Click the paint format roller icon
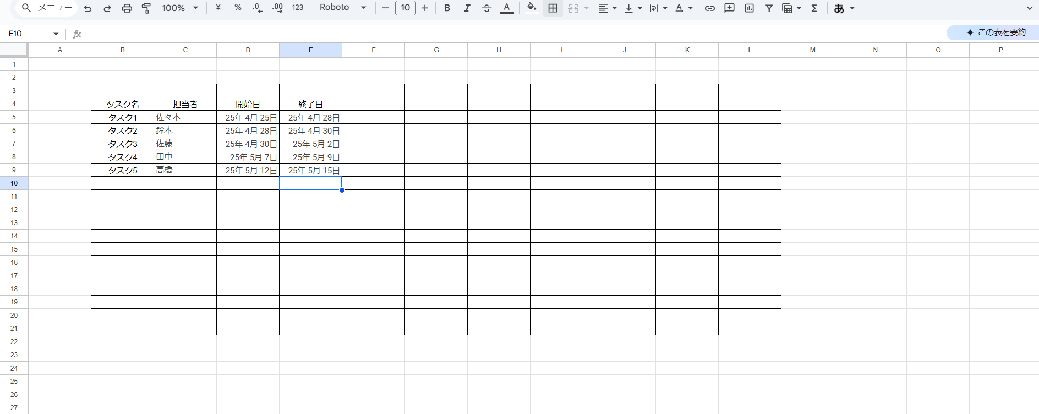1039x414 pixels. (146, 8)
